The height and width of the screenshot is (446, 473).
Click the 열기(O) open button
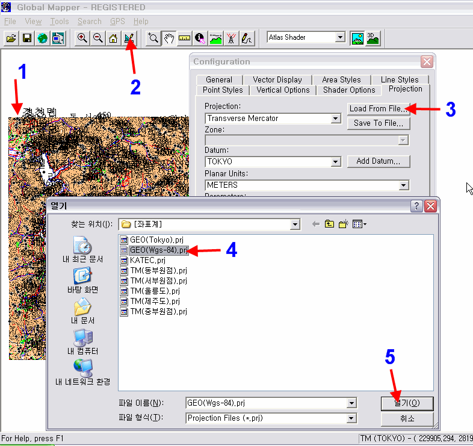click(407, 403)
